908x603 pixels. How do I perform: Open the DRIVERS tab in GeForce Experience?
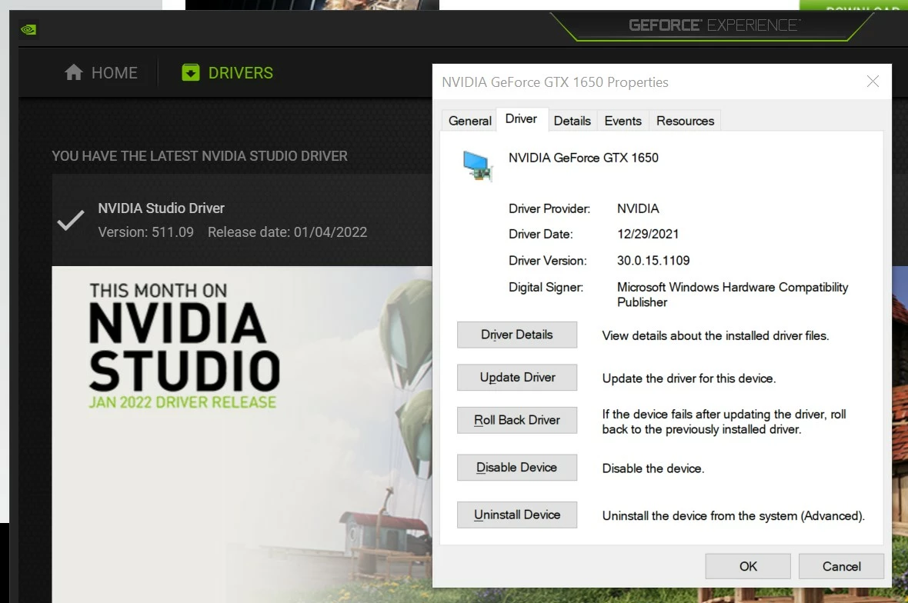click(228, 72)
